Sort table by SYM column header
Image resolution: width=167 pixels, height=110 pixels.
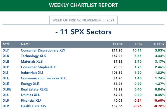coord(6,44)
